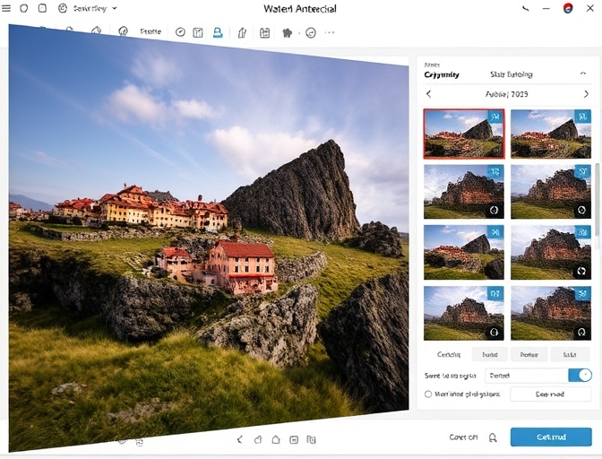Turn off the blue toggle switch in the side panel
This screenshot has height=459, width=602.
580,376
